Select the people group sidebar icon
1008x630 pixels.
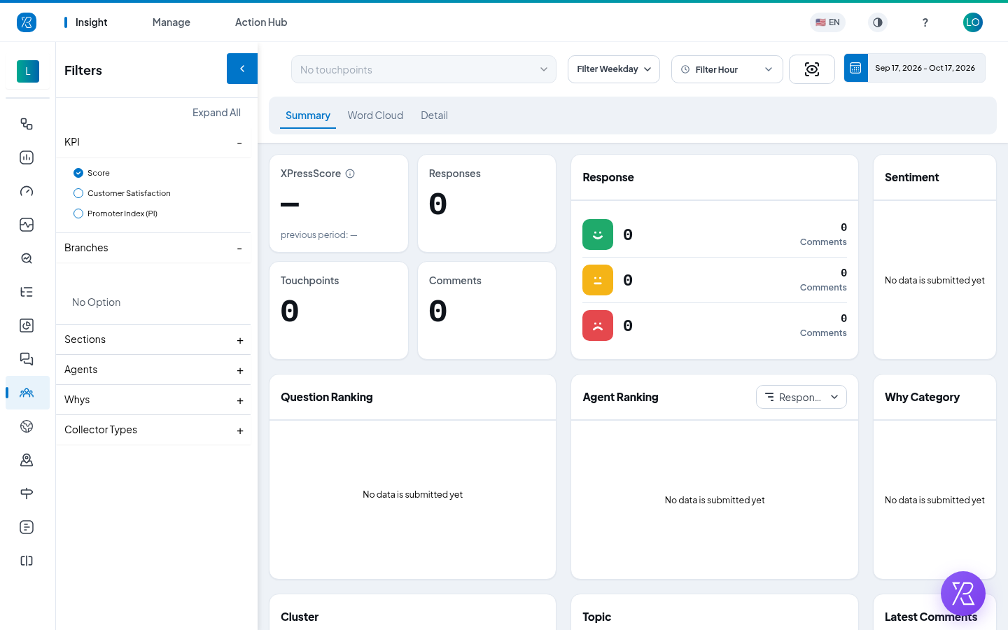(x=27, y=393)
